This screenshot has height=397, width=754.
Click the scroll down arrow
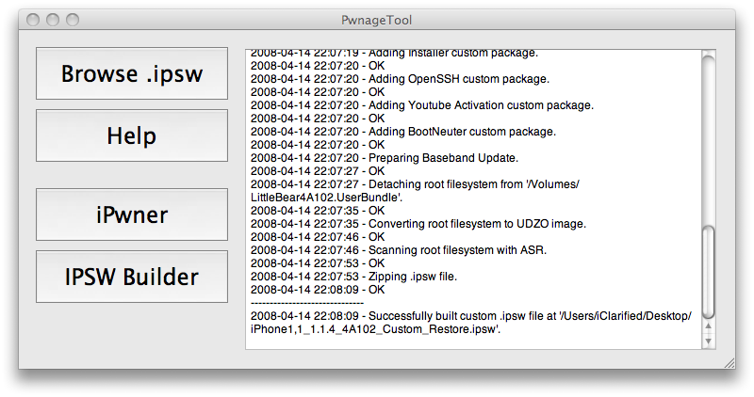(709, 341)
